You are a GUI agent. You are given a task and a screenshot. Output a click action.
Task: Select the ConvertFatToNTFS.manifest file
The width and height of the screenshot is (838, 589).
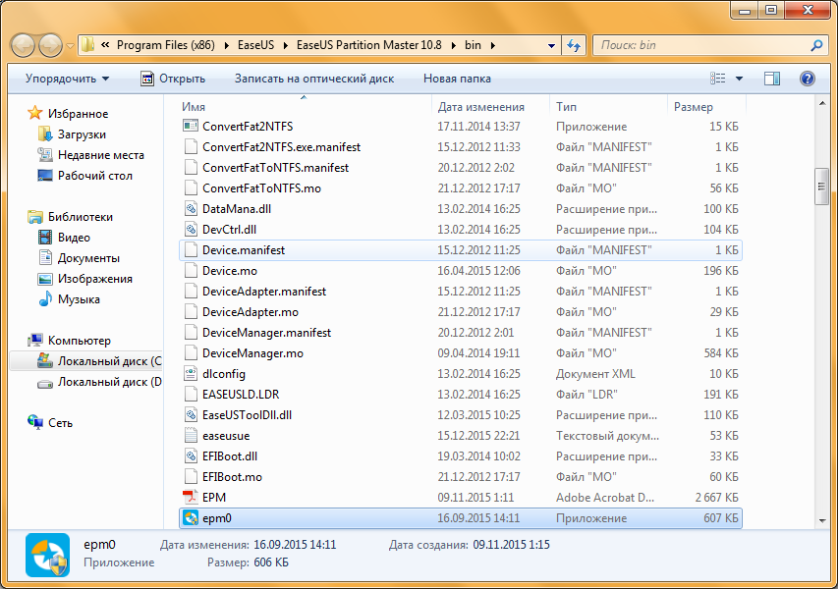[461, 168]
